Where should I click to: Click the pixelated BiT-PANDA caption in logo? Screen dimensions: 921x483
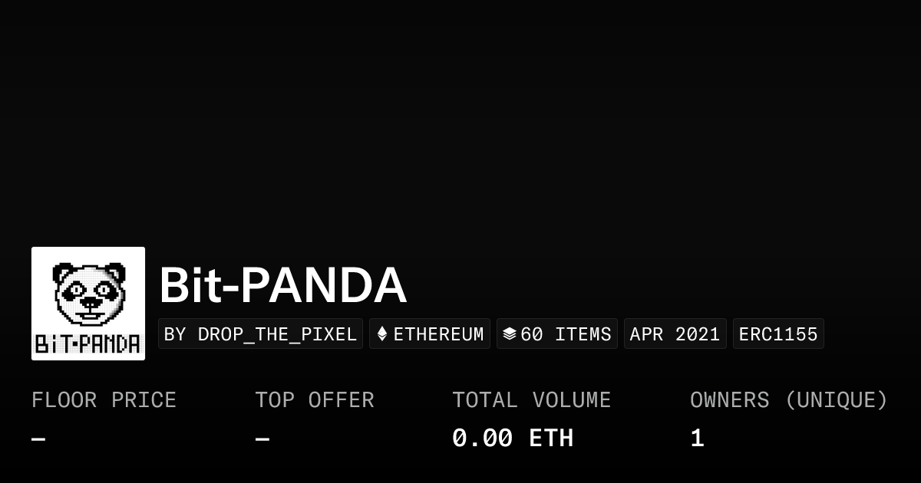(88, 343)
